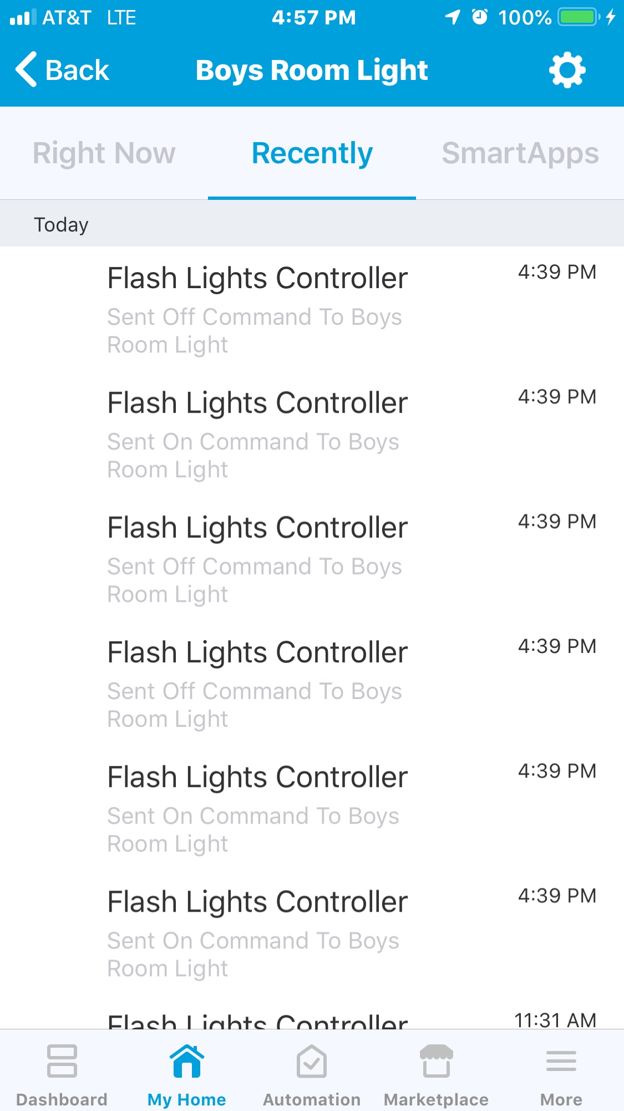
Task: Open the Dashboard icon in bottom bar
Action: pyautogui.click(x=62, y=1061)
